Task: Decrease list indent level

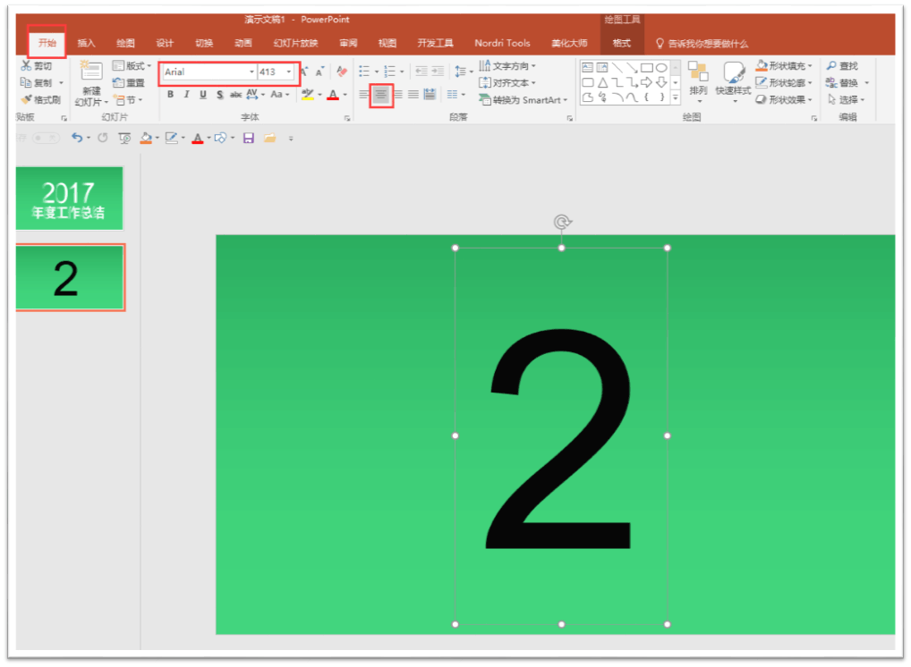Action: [x=421, y=72]
